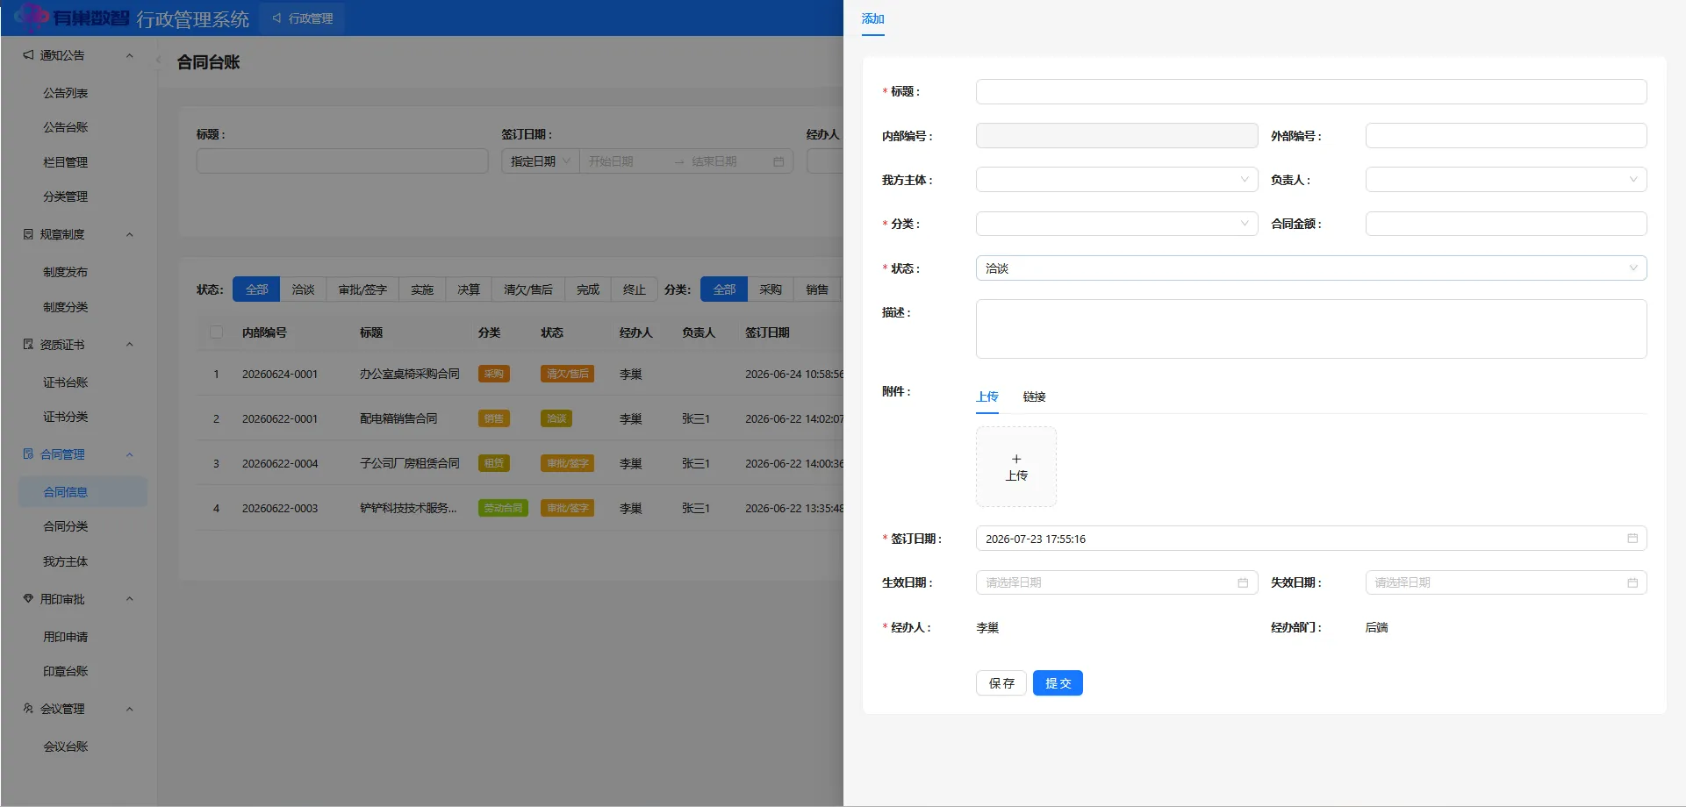Open 合同分类 in sidebar
Screen dimensions: 1686x807
click(x=66, y=526)
